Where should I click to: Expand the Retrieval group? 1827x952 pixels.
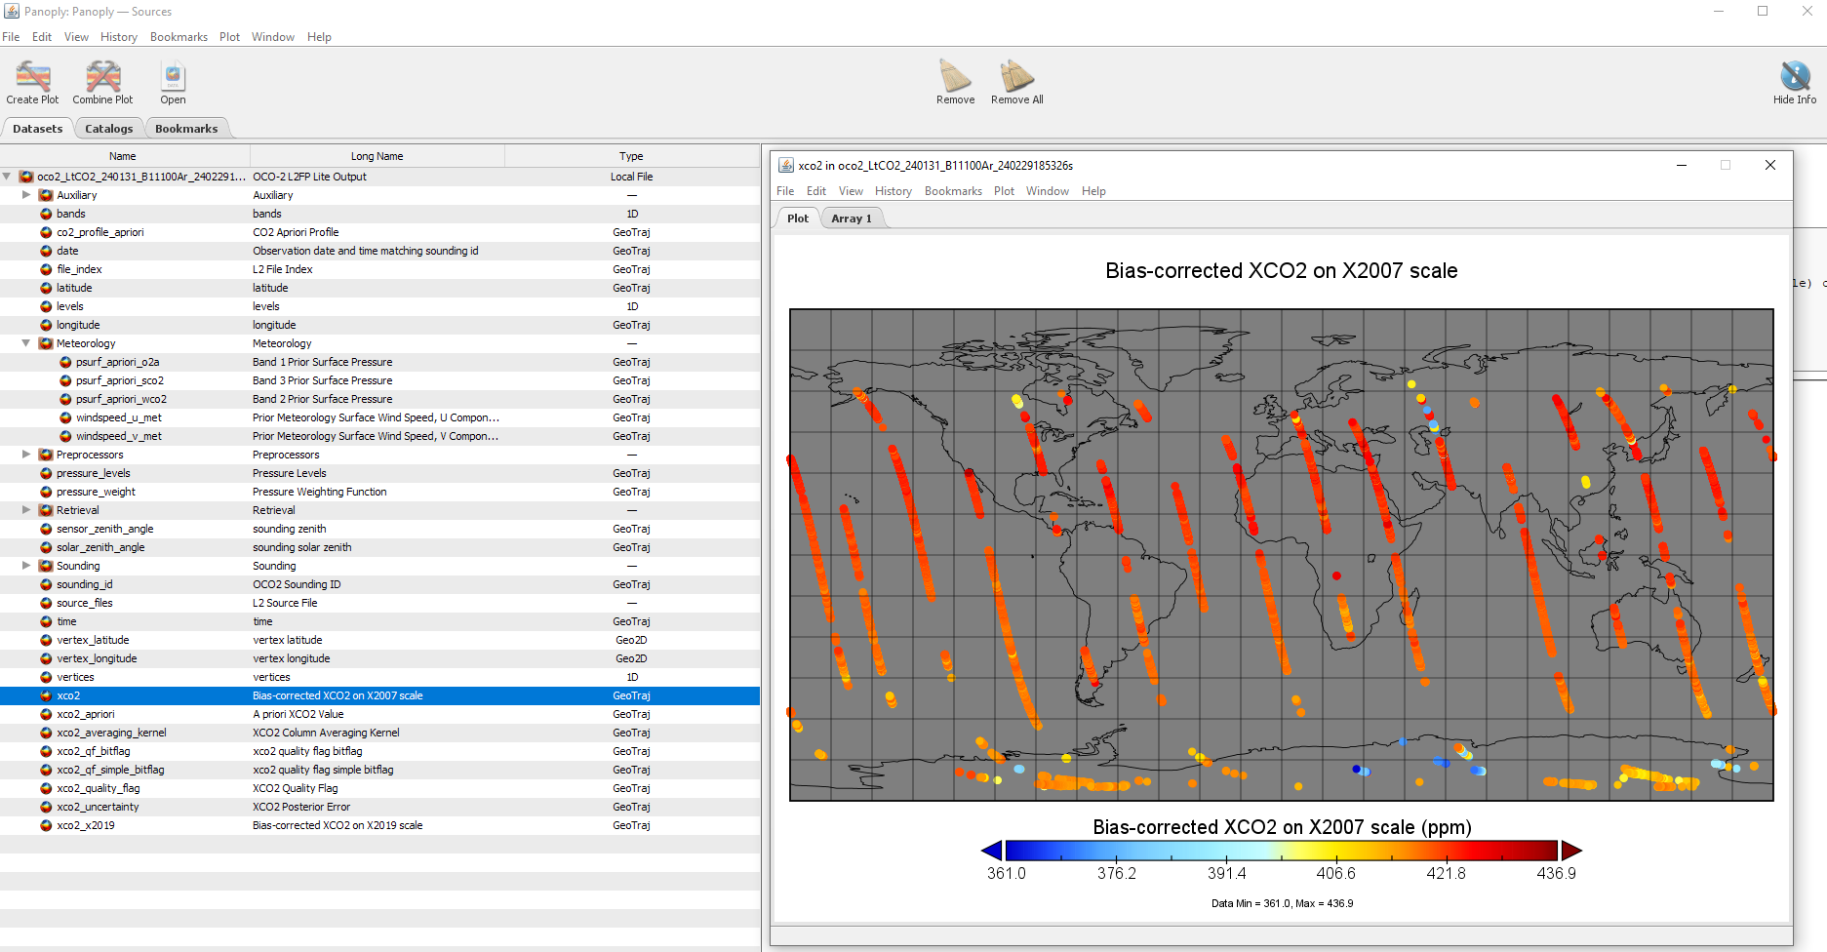coord(26,510)
